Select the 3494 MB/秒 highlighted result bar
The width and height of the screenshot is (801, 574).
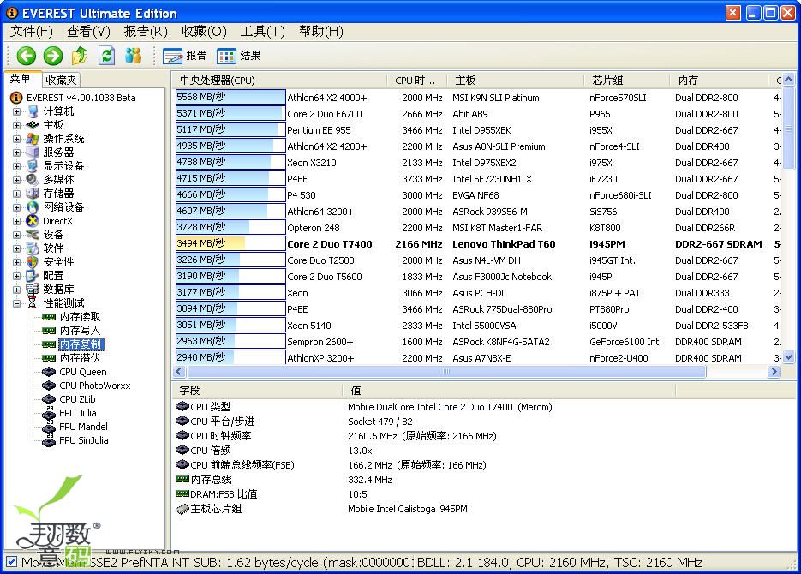(230, 243)
